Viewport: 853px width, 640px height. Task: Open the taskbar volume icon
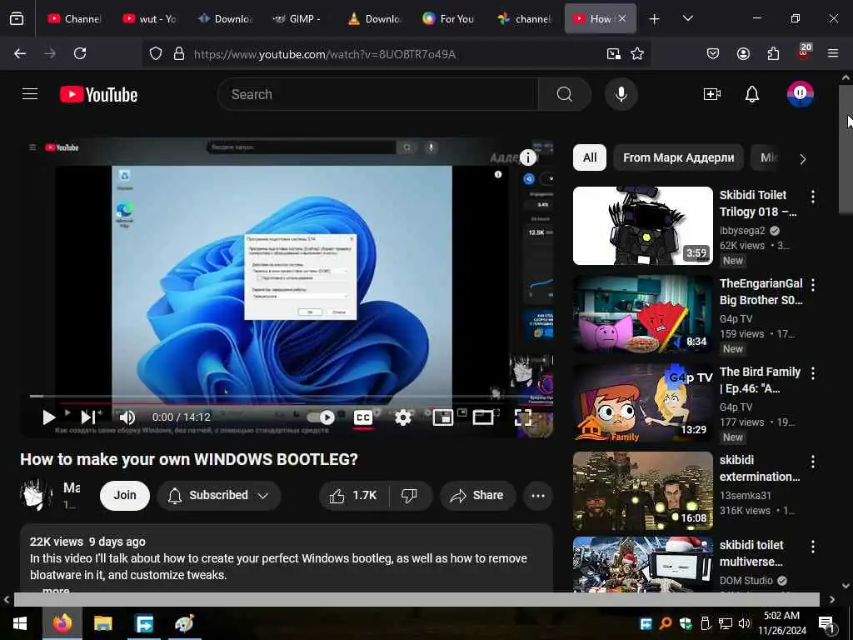pos(744,623)
